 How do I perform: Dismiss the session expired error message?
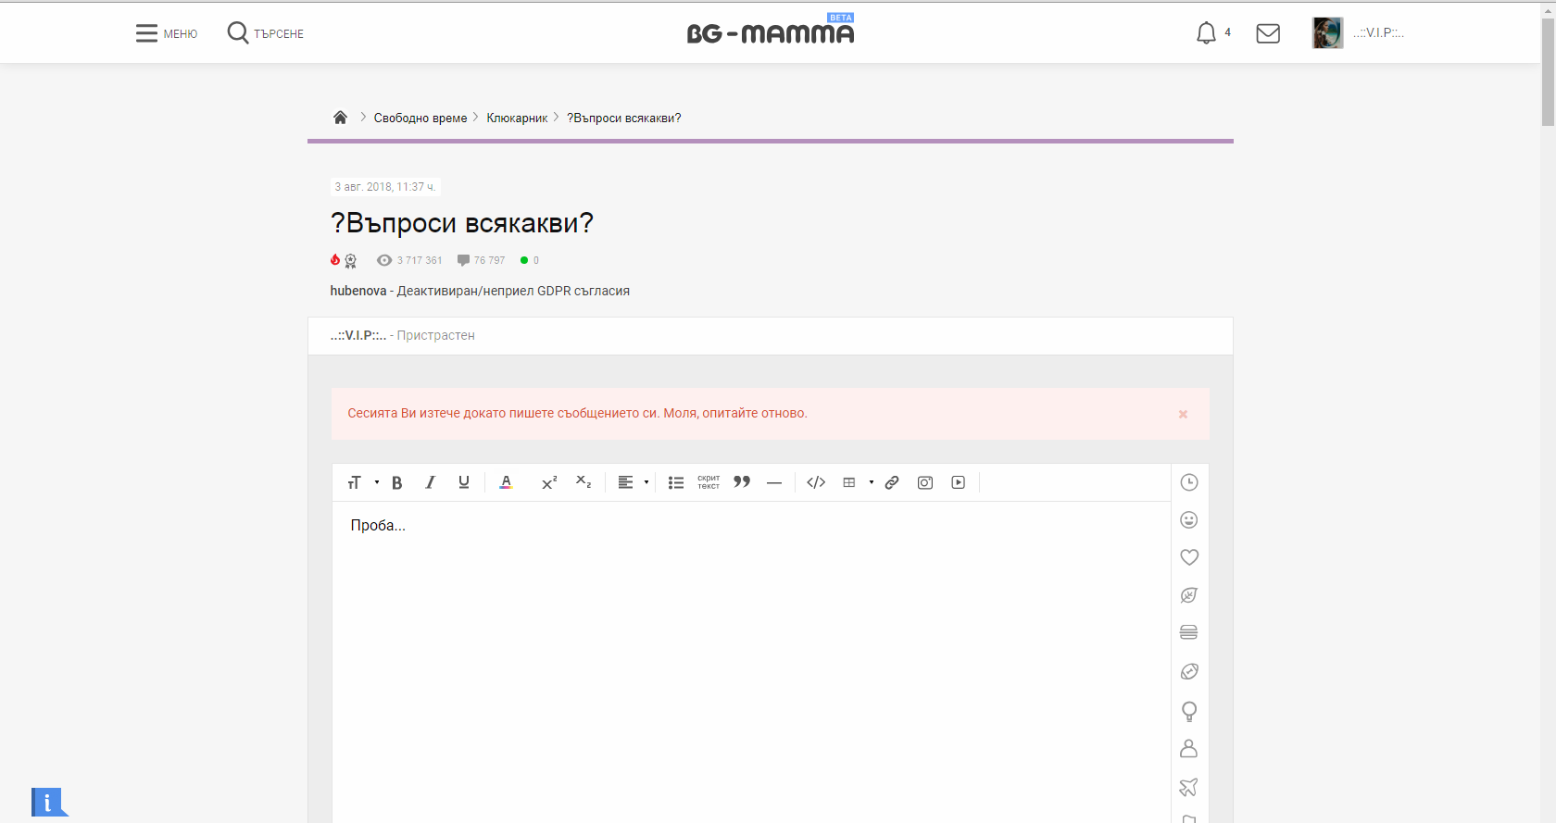(1183, 414)
